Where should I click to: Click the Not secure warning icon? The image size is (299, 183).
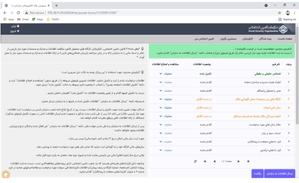coord(27,13)
